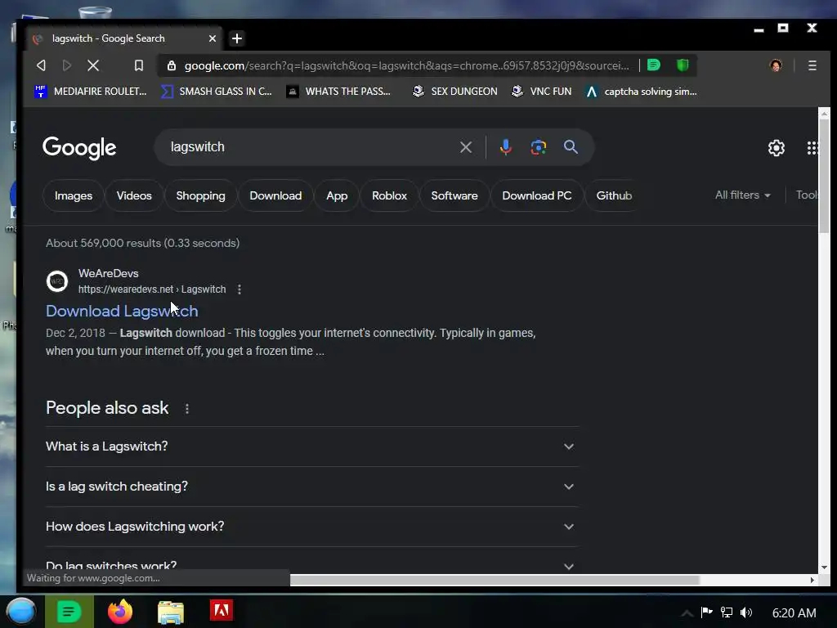Viewport: 837px width, 628px height.
Task: Click the network tray icon
Action: point(726,612)
